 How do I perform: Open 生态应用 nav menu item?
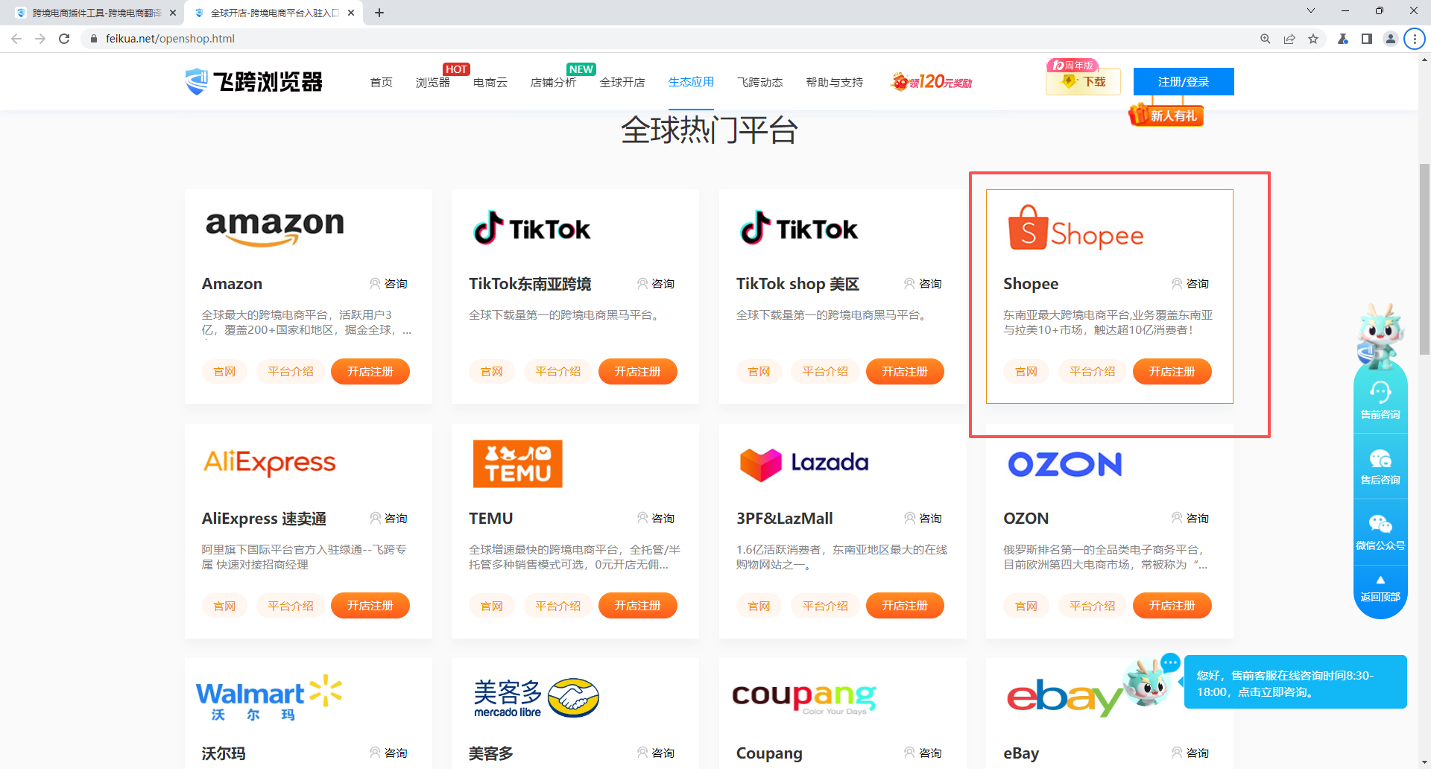click(x=691, y=82)
